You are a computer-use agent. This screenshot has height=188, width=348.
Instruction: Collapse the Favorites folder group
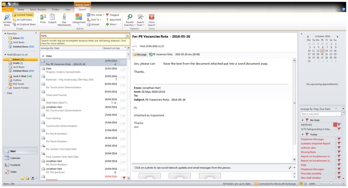click(x=5, y=34)
